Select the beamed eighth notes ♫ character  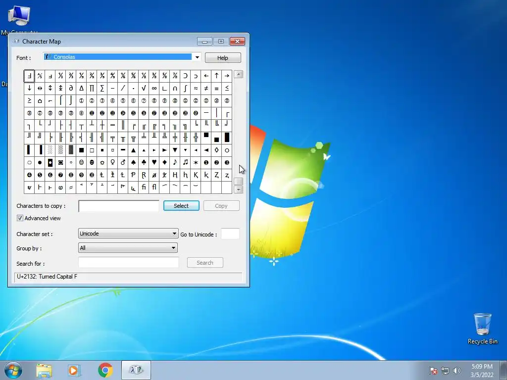(185, 162)
